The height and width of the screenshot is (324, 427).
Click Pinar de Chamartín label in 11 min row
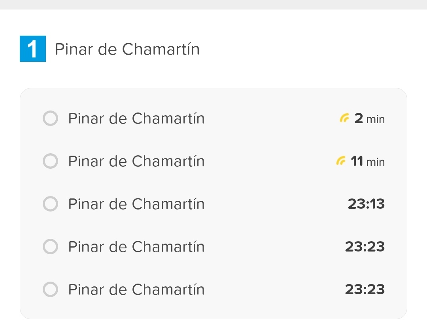click(x=136, y=161)
